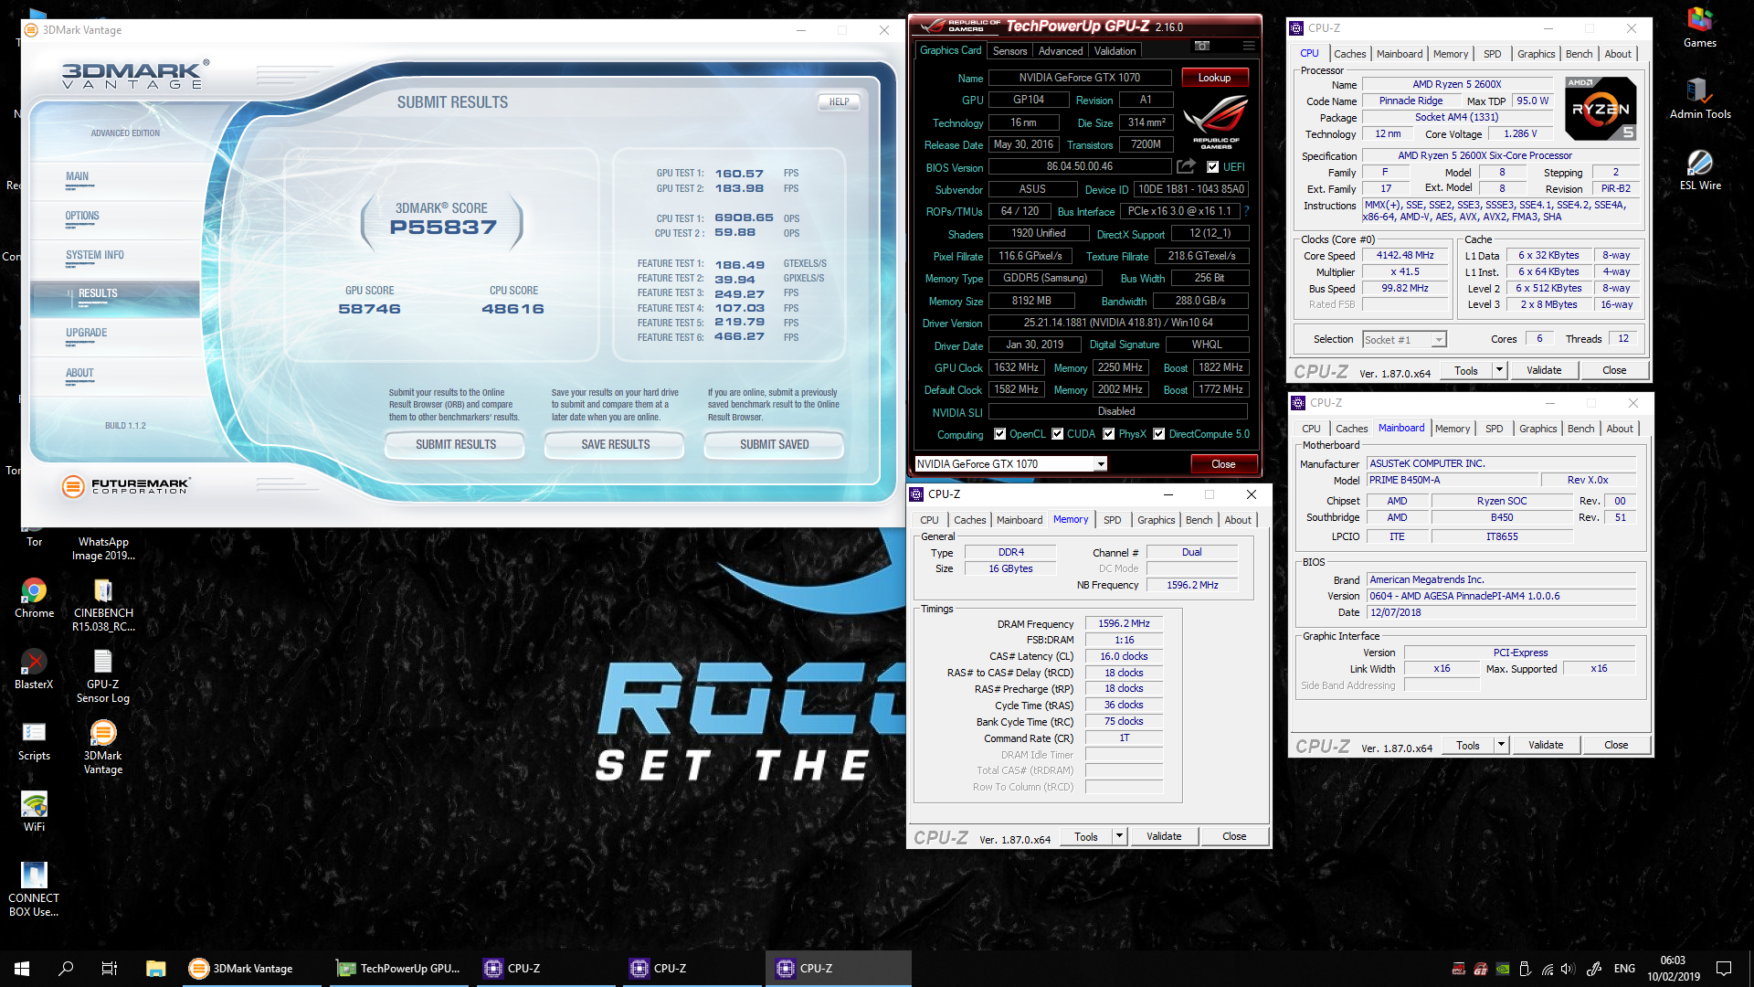
Task: Open the GPU-Z hamburger menu icon
Action: (1249, 46)
